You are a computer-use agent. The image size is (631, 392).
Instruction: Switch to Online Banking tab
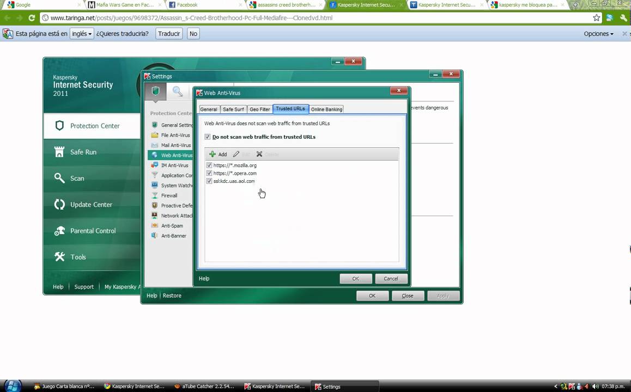point(326,109)
